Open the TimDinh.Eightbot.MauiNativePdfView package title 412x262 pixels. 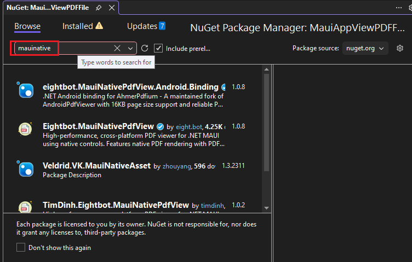(x=116, y=205)
